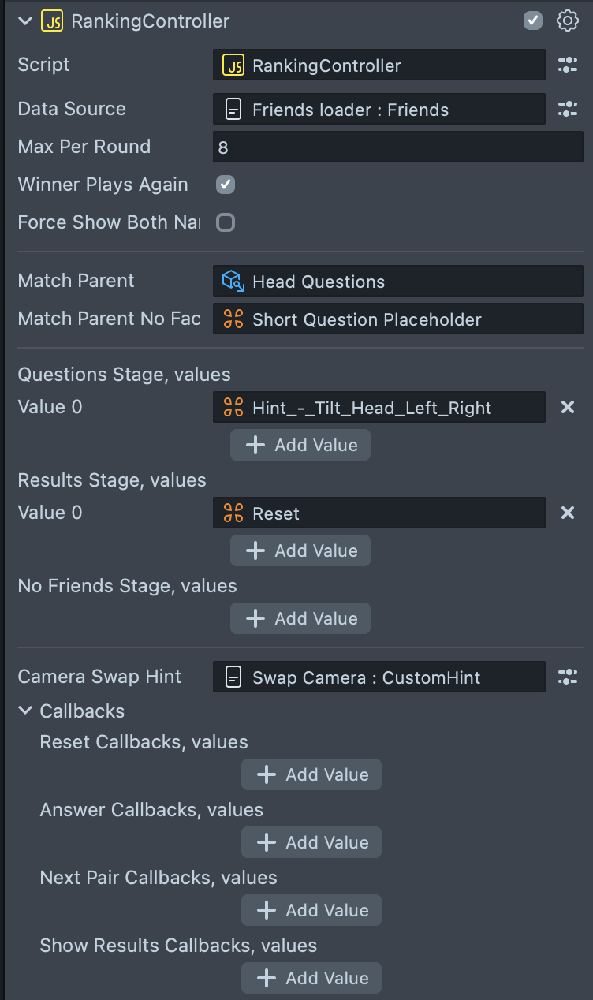Disable the RankingController component checkbox
This screenshot has height=1000, width=593.
533,21
